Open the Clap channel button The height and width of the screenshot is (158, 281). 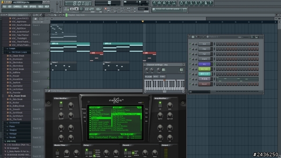click(204, 49)
